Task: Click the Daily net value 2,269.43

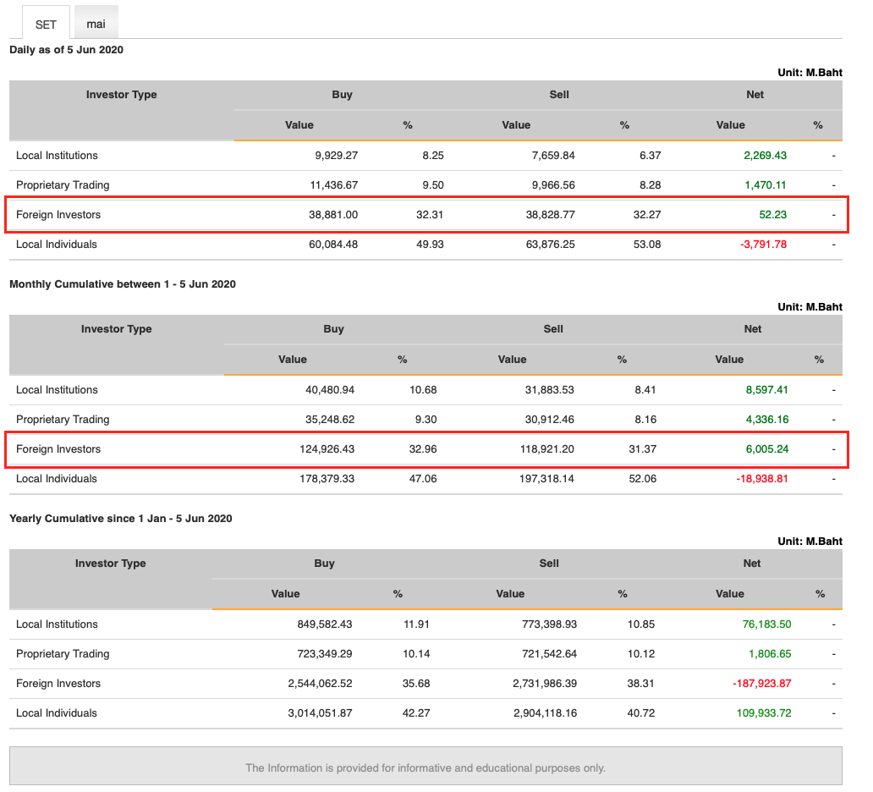Action: pyautogui.click(x=765, y=156)
